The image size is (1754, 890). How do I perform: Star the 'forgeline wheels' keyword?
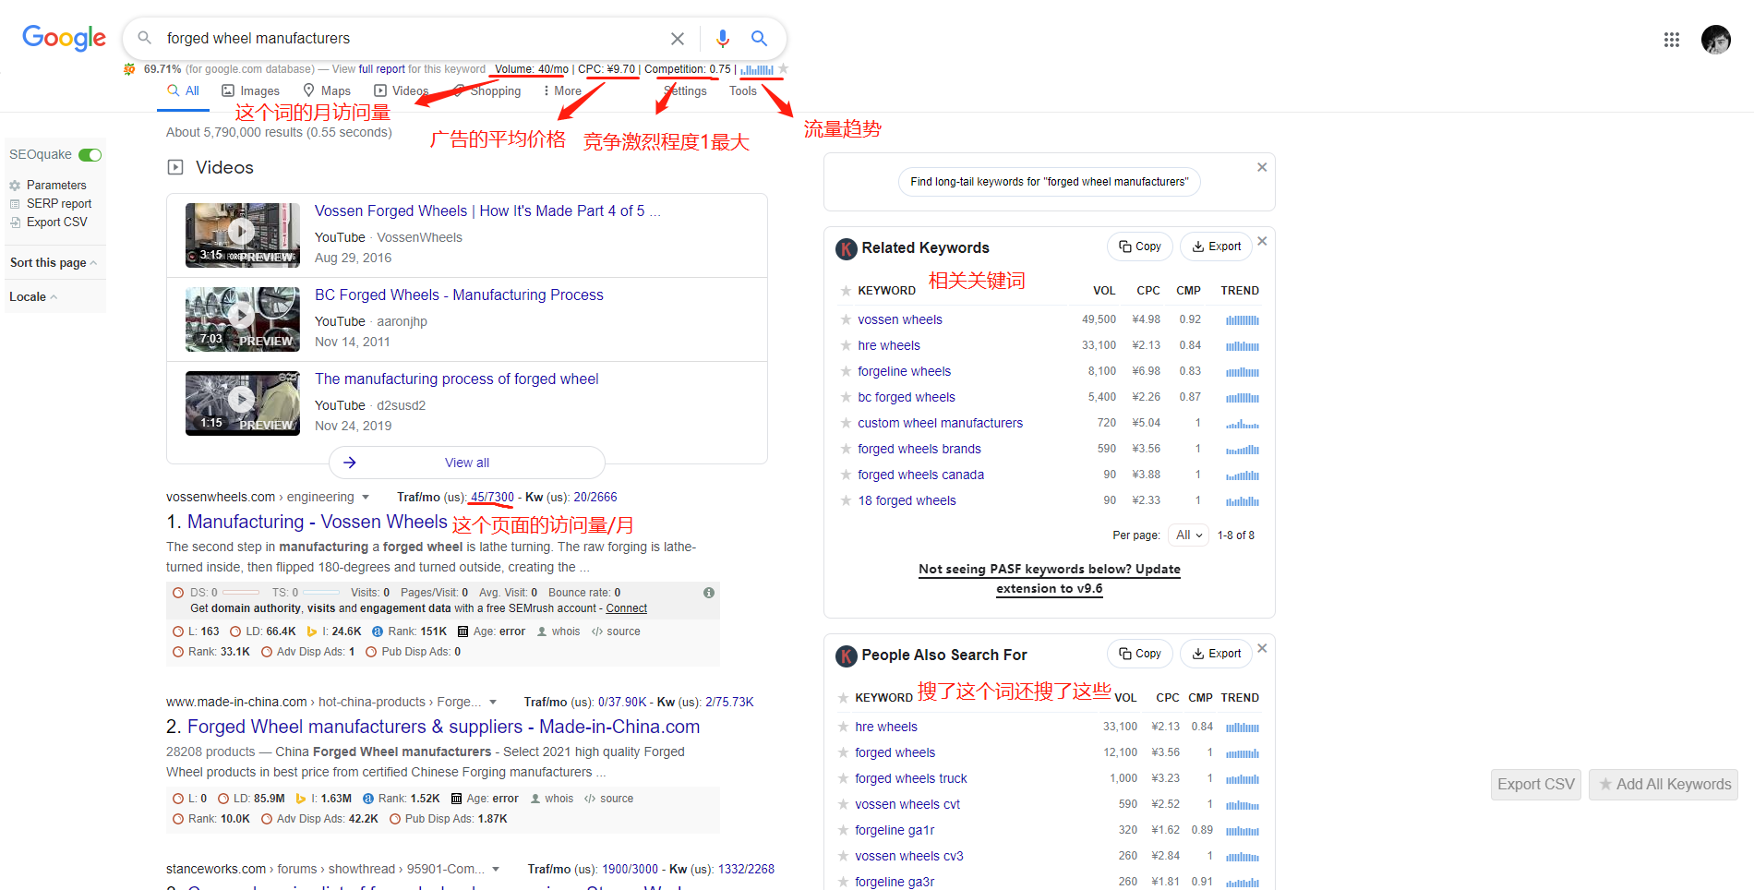[846, 371]
